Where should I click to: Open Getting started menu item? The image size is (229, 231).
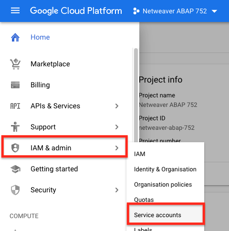point(54,169)
